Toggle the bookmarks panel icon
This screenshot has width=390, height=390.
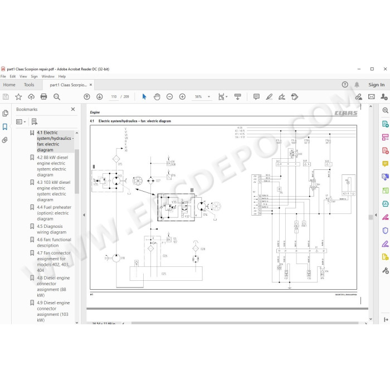click(x=5, y=127)
